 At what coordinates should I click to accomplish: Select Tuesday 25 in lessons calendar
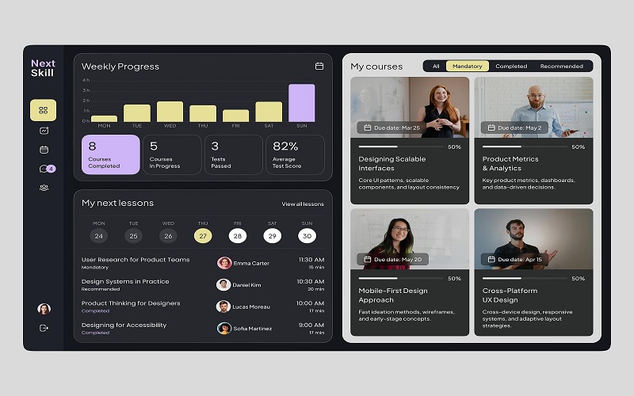coord(133,235)
